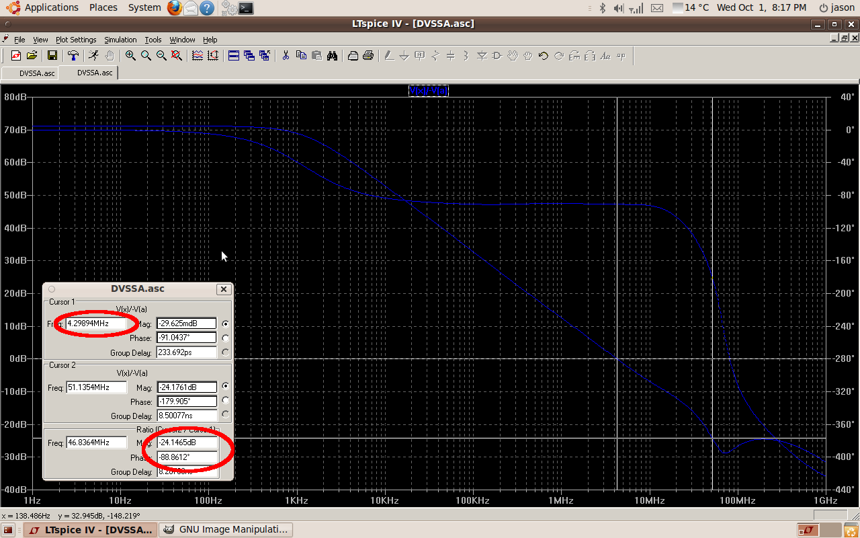Click the Close All Windows icon
860x538 pixels.
pos(265,56)
